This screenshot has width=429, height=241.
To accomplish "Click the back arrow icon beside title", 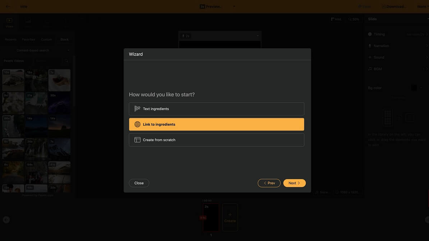I will tap(8, 6).
